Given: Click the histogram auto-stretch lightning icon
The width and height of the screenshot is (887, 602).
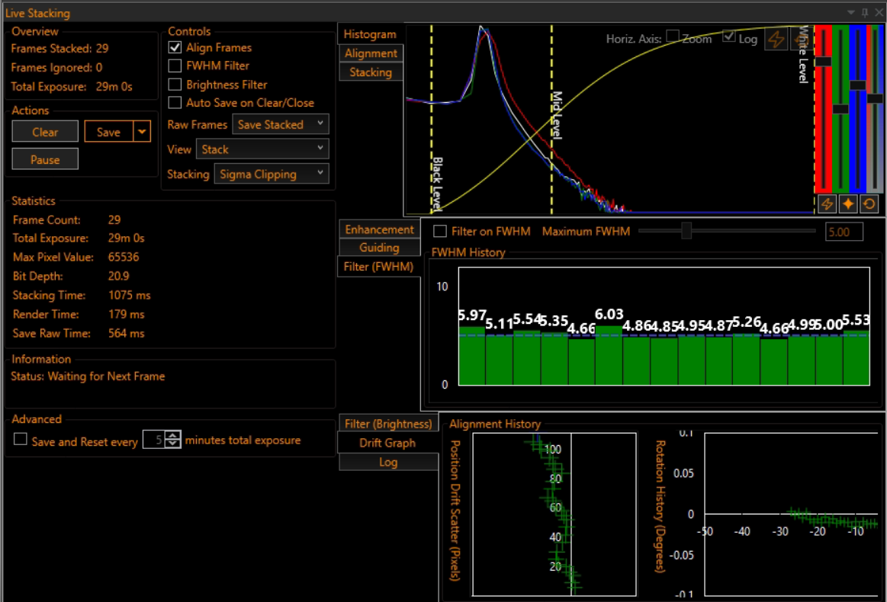Looking at the screenshot, I should pos(776,40).
